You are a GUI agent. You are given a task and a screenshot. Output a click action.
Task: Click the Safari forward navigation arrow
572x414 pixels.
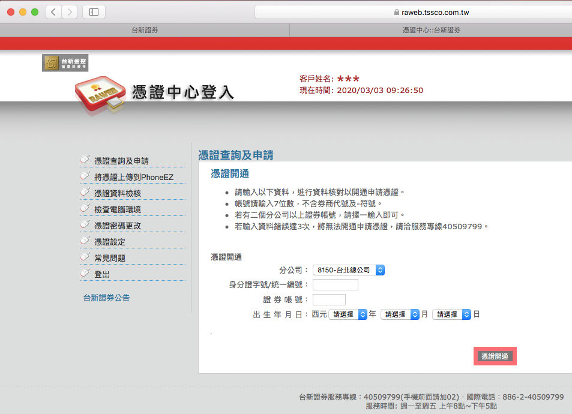click(70, 11)
